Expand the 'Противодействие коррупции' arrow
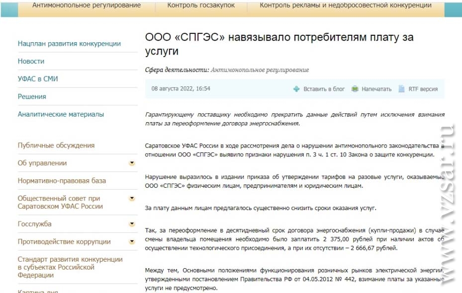Screen dimensions: 462x293 132,242
